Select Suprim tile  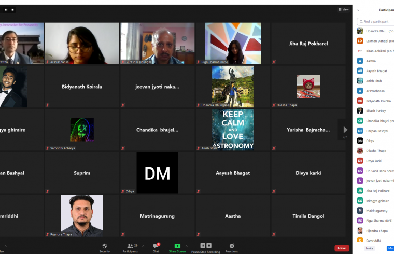[82, 173]
